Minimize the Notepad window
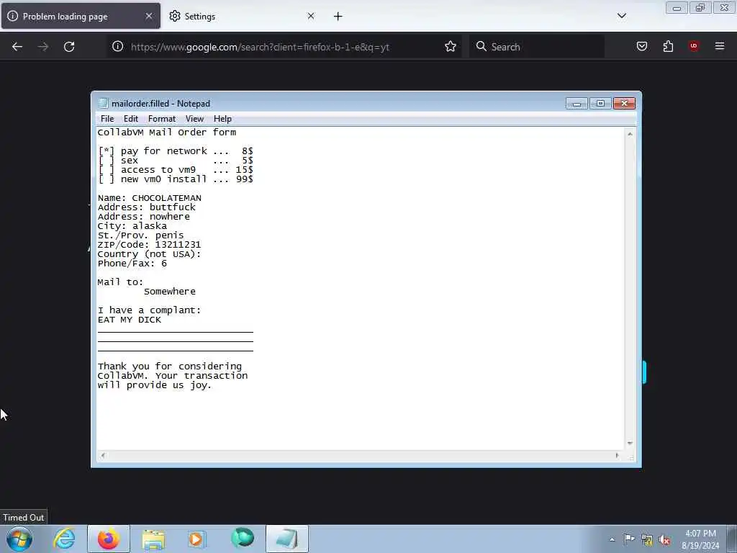Image resolution: width=737 pixels, height=553 pixels. (577, 104)
